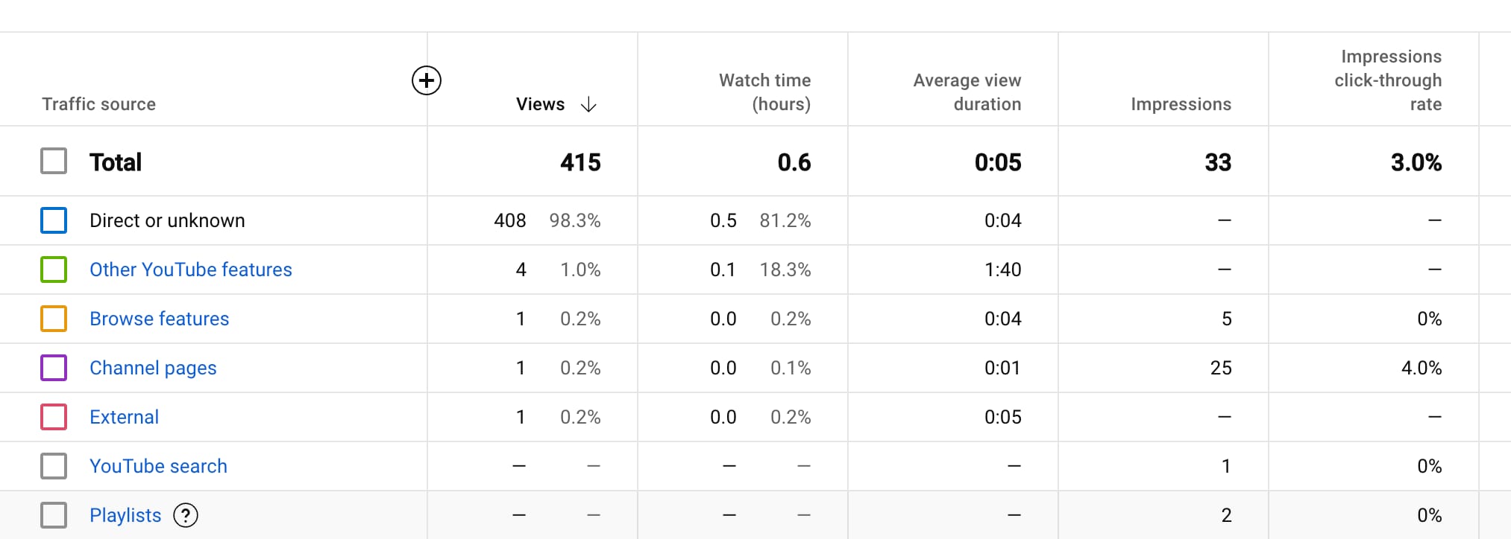This screenshot has width=1511, height=539.
Task: Open the YouTube search link
Action: coord(158,466)
